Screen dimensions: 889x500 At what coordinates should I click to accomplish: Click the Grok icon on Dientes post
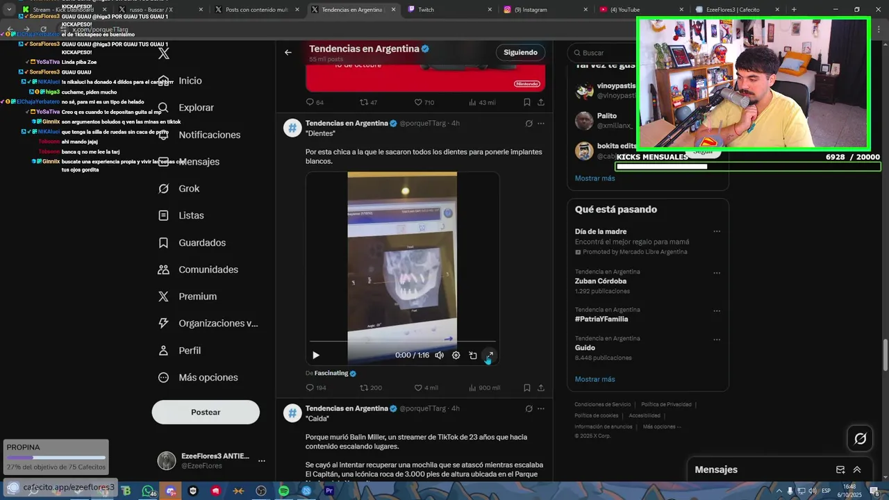tap(529, 124)
